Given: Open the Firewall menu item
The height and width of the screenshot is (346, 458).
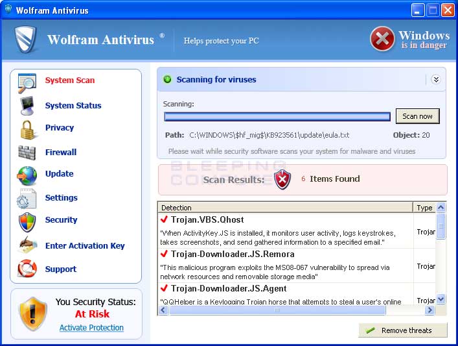Looking at the screenshot, I should point(61,153).
